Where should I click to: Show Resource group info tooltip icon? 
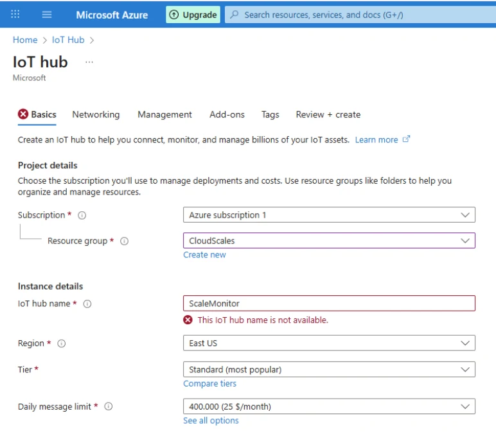pyautogui.click(x=124, y=241)
